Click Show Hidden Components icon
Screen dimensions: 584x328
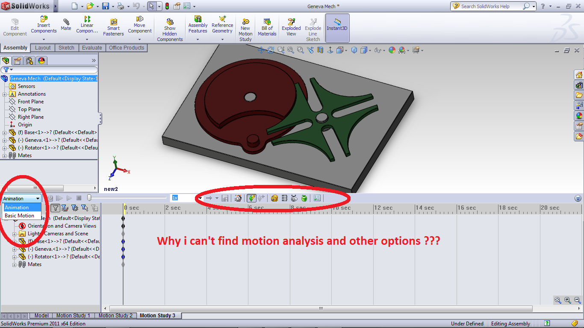pos(170,21)
